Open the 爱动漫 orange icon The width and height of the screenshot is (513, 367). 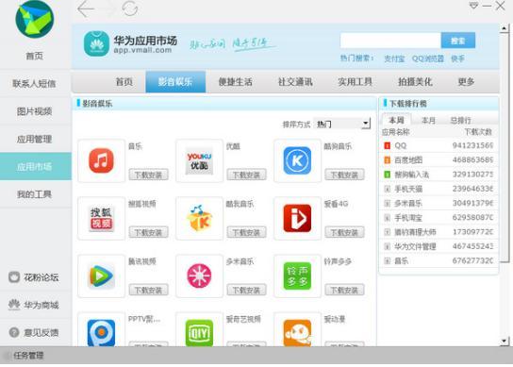(297, 333)
